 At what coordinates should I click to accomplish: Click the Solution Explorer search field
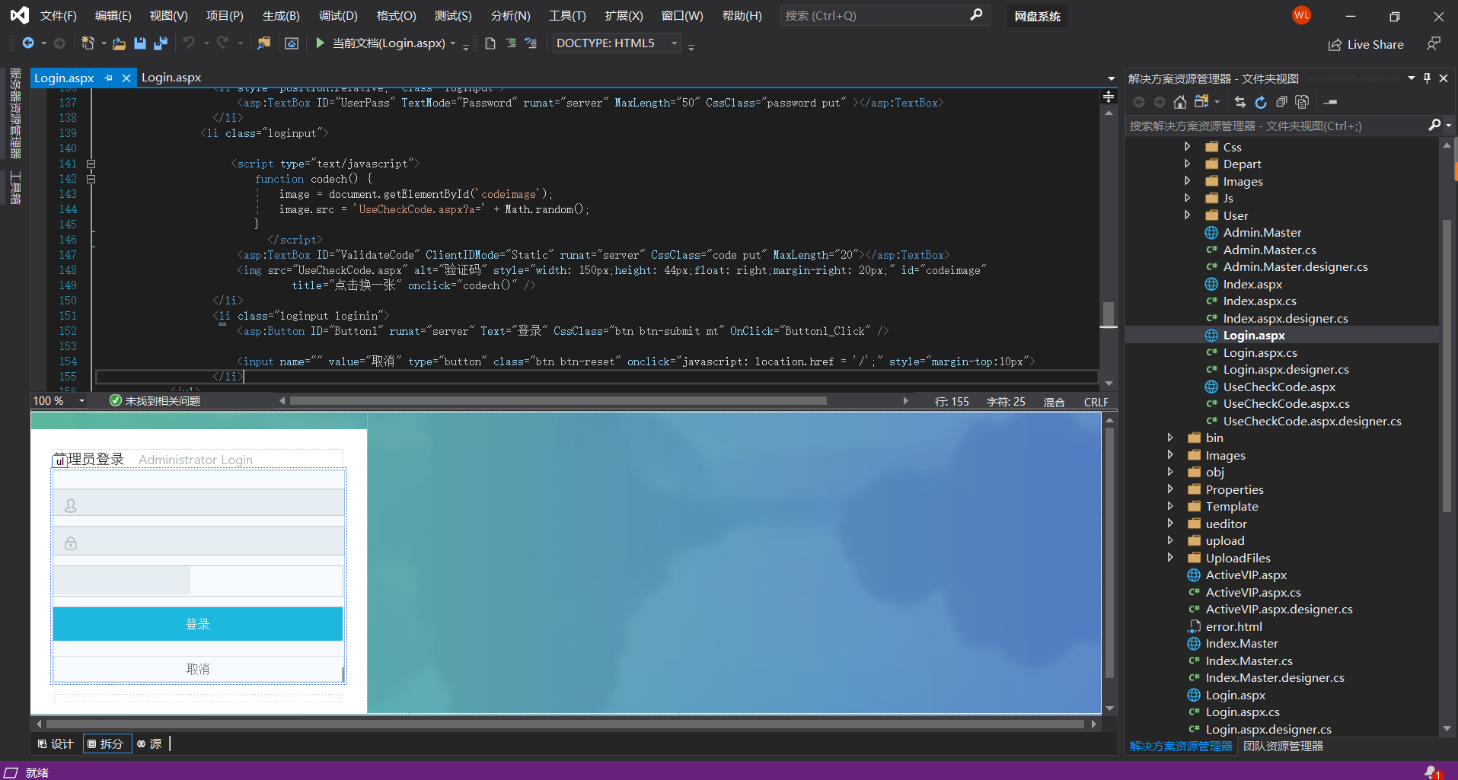coord(1278,126)
